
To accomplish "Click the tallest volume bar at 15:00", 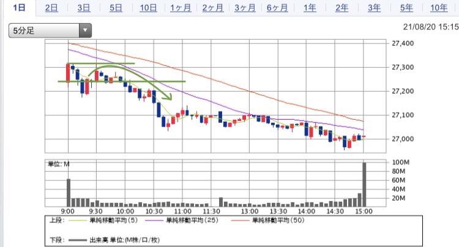I will [x=364, y=185].
